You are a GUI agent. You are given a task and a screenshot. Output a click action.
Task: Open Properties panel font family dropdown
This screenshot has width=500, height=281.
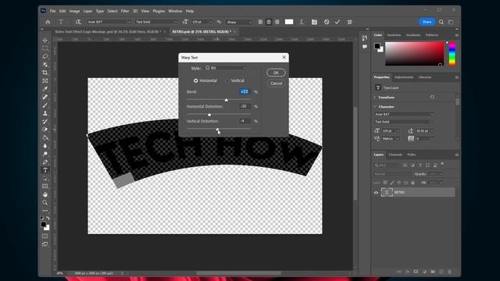404,115
